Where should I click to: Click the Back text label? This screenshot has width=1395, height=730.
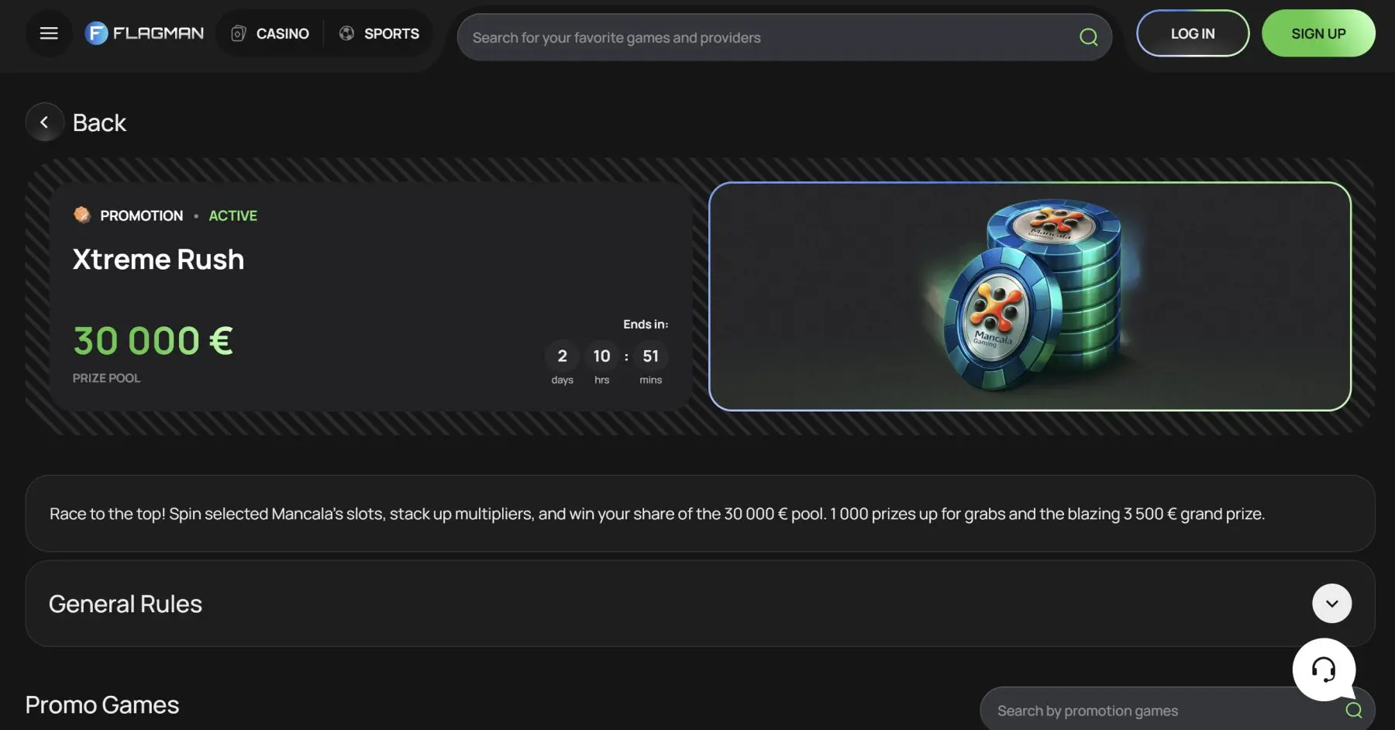point(99,122)
